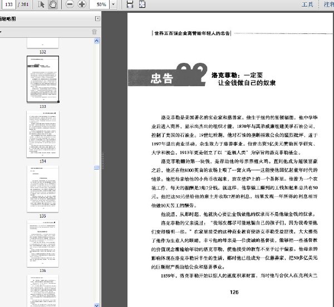
Task: Click the thumbnail page label 136
Action: (43, 271)
